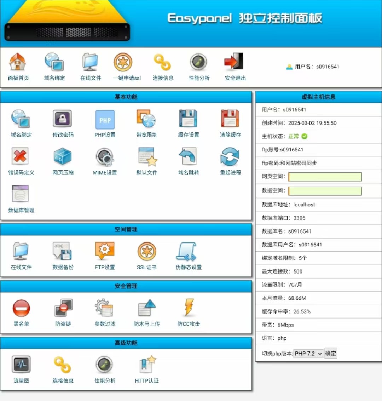Open the FTP设置 icon
The width and height of the screenshot is (382, 401).
click(x=105, y=256)
